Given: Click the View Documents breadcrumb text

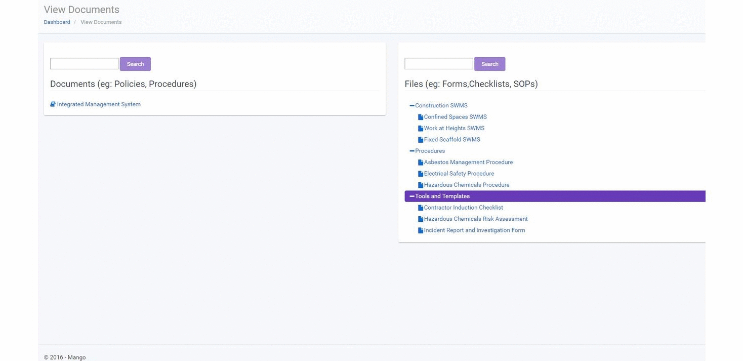Looking at the screenshot, I should [x=101, y=22].
